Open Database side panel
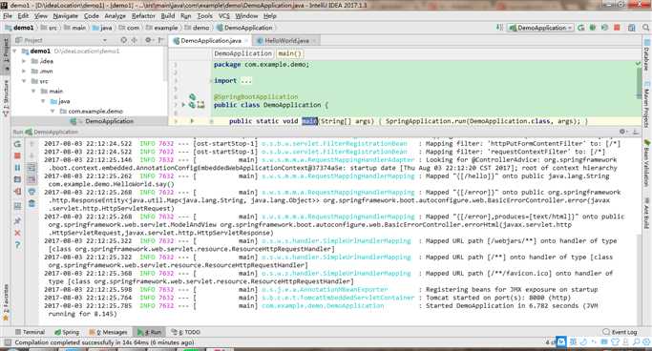652x351 pixels. (646, 54)
